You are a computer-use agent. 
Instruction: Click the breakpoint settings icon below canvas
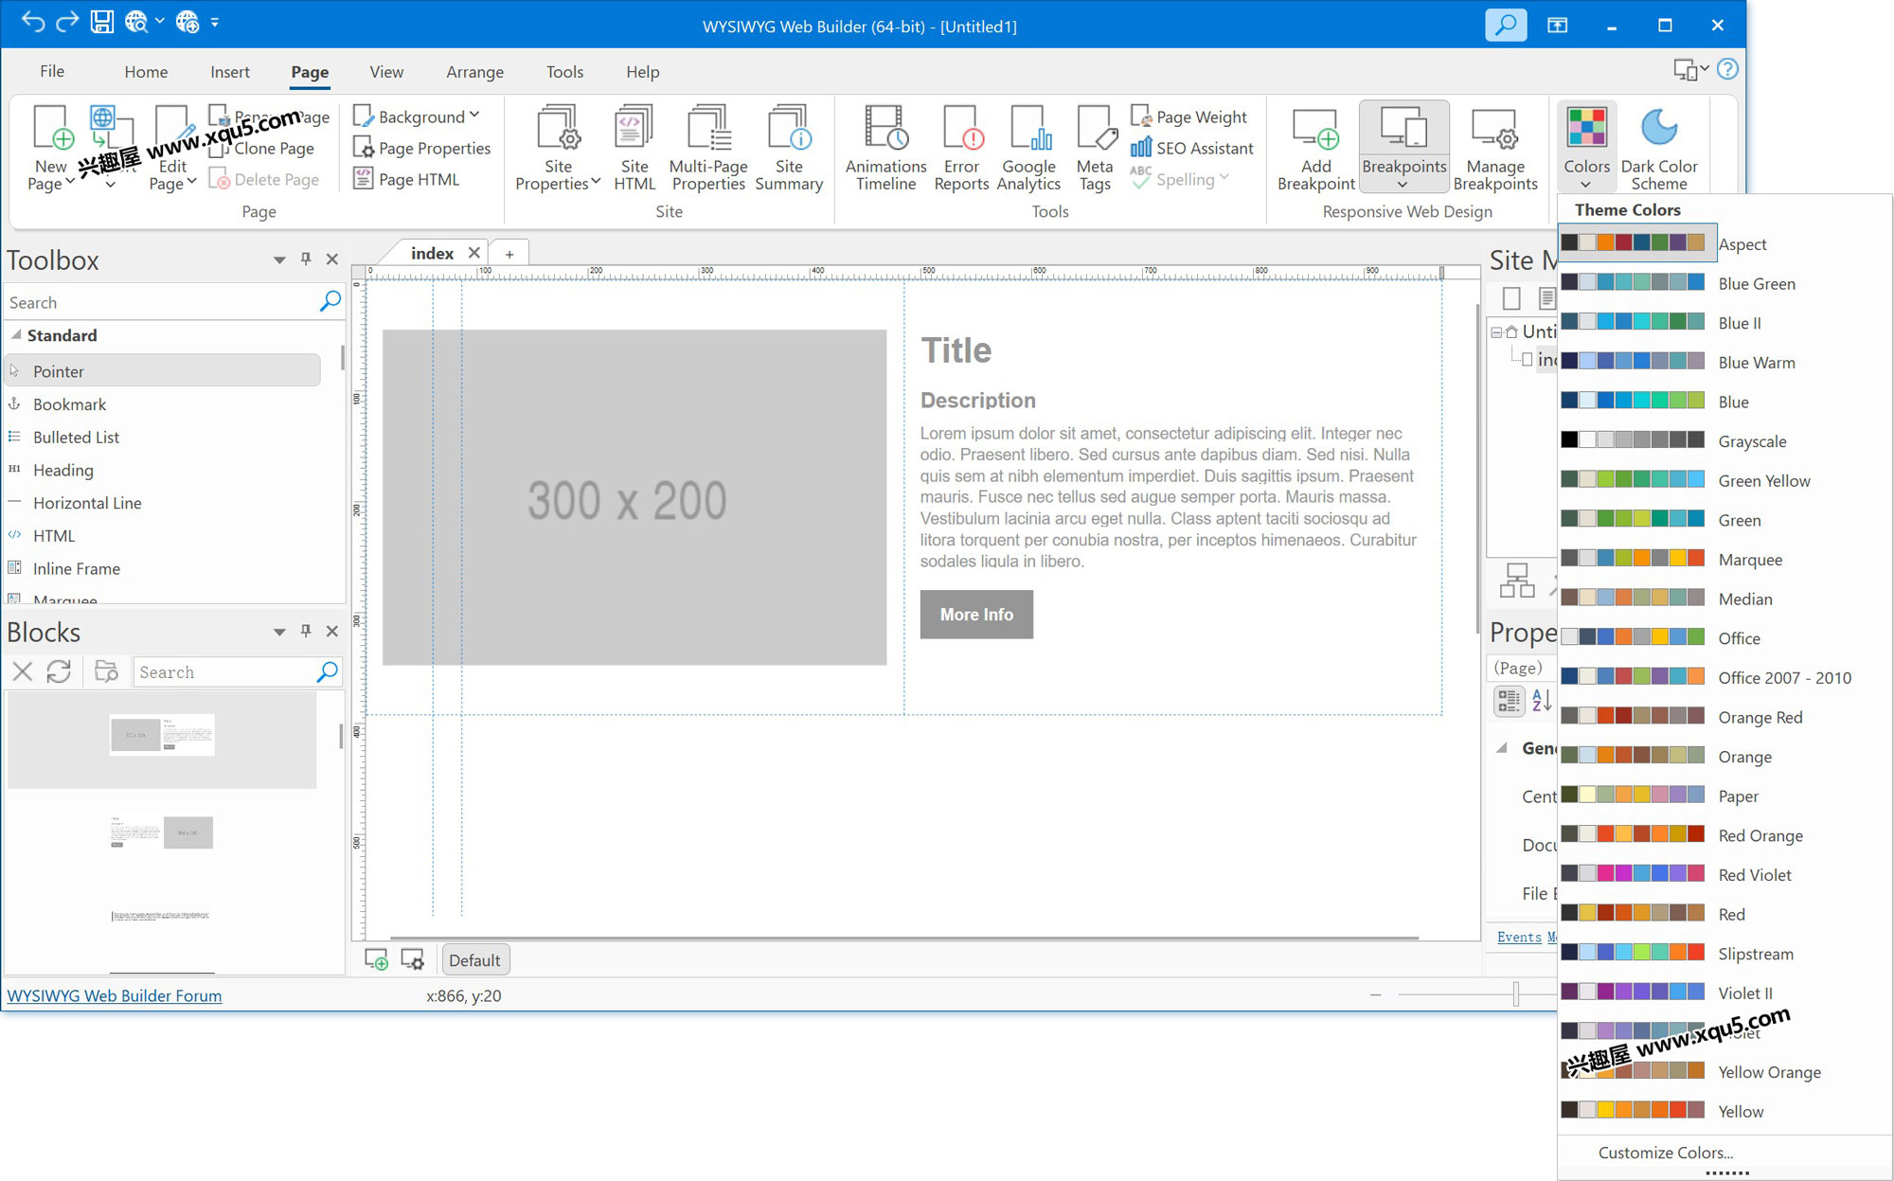coord(413,959)
